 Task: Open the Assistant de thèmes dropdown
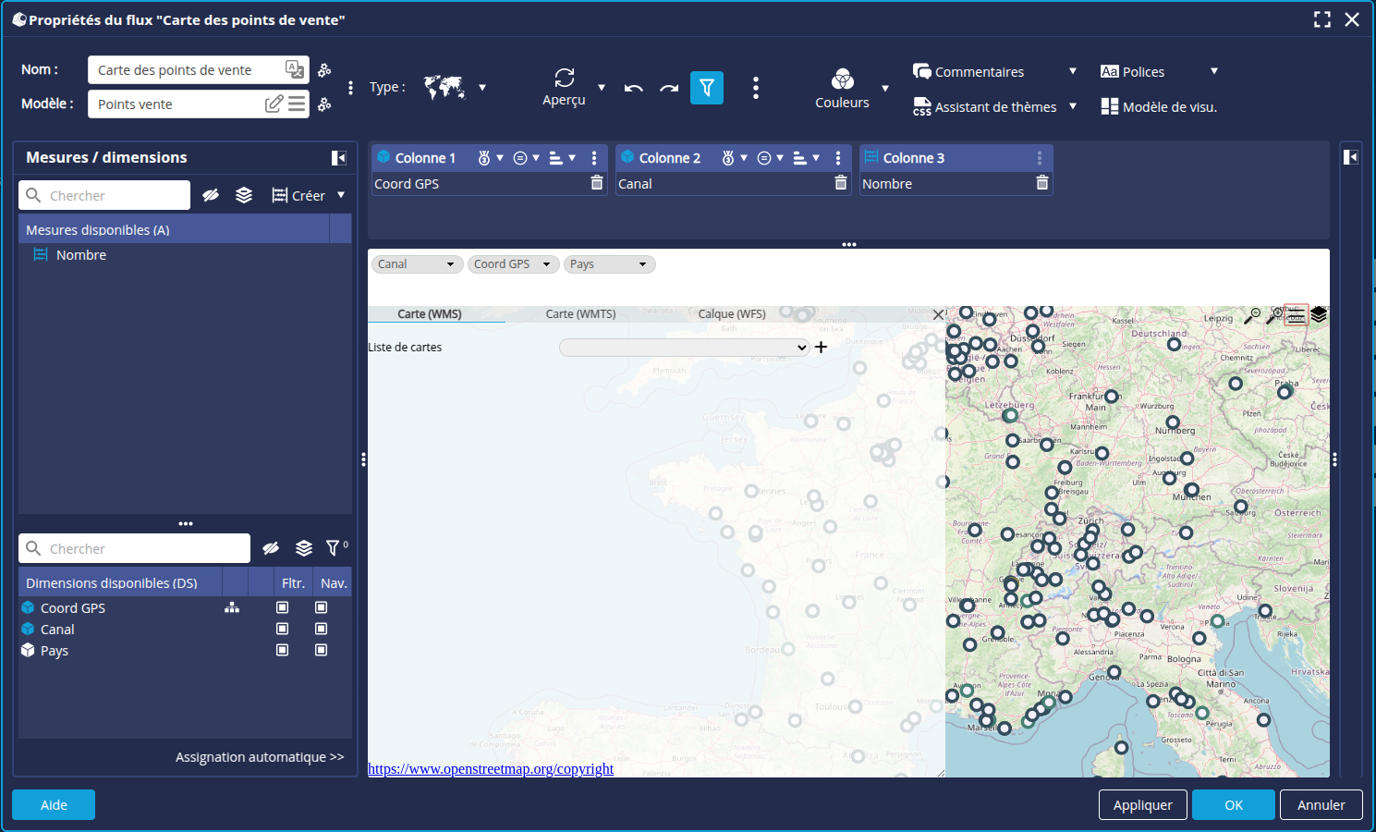click(x=1073, y=106)
